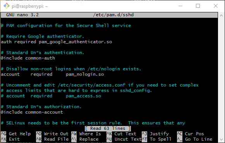
Task: Click the 'access limits that are hard' comment
Action: tap(76, 90)
